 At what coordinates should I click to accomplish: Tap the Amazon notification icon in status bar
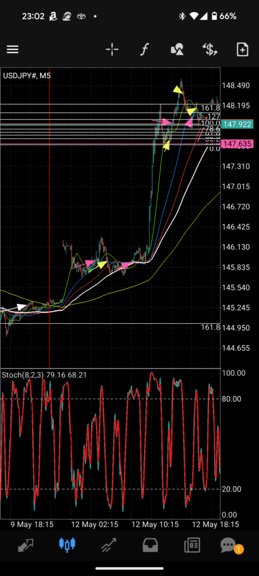pos(53,16)
